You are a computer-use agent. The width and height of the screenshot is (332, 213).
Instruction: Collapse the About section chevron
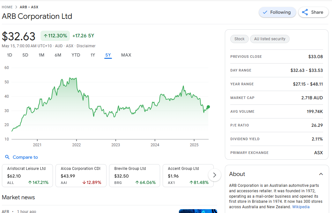[321, 174]
